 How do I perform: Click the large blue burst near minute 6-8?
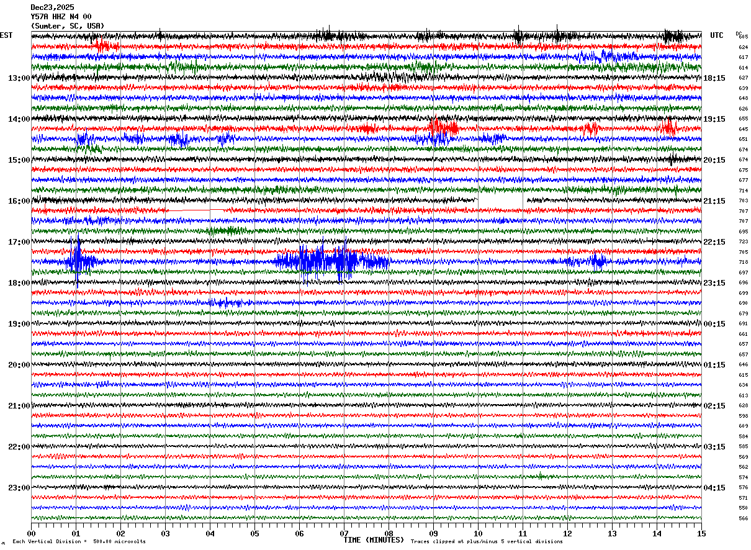(332, 261)
